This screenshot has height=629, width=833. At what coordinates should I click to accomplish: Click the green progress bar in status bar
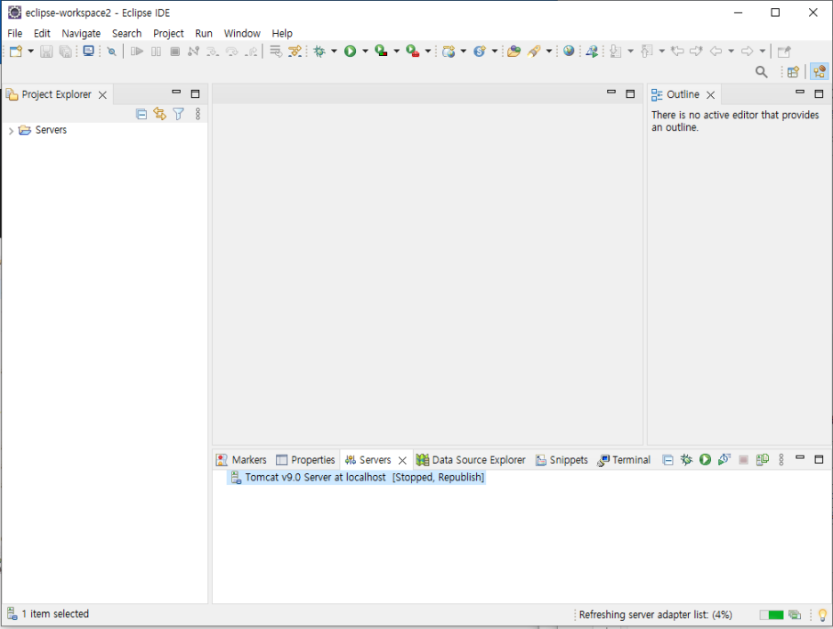[x=772, y=615]
